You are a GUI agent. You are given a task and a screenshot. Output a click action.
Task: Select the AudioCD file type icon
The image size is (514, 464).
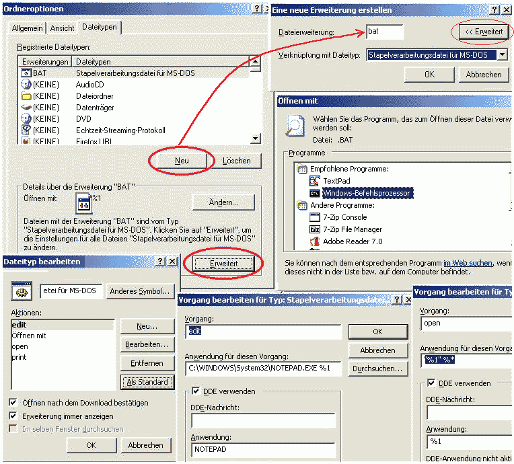coord(26,85)
